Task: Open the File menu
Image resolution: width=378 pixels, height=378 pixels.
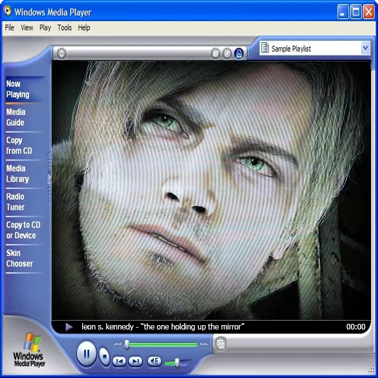Action: pos(9,28)
